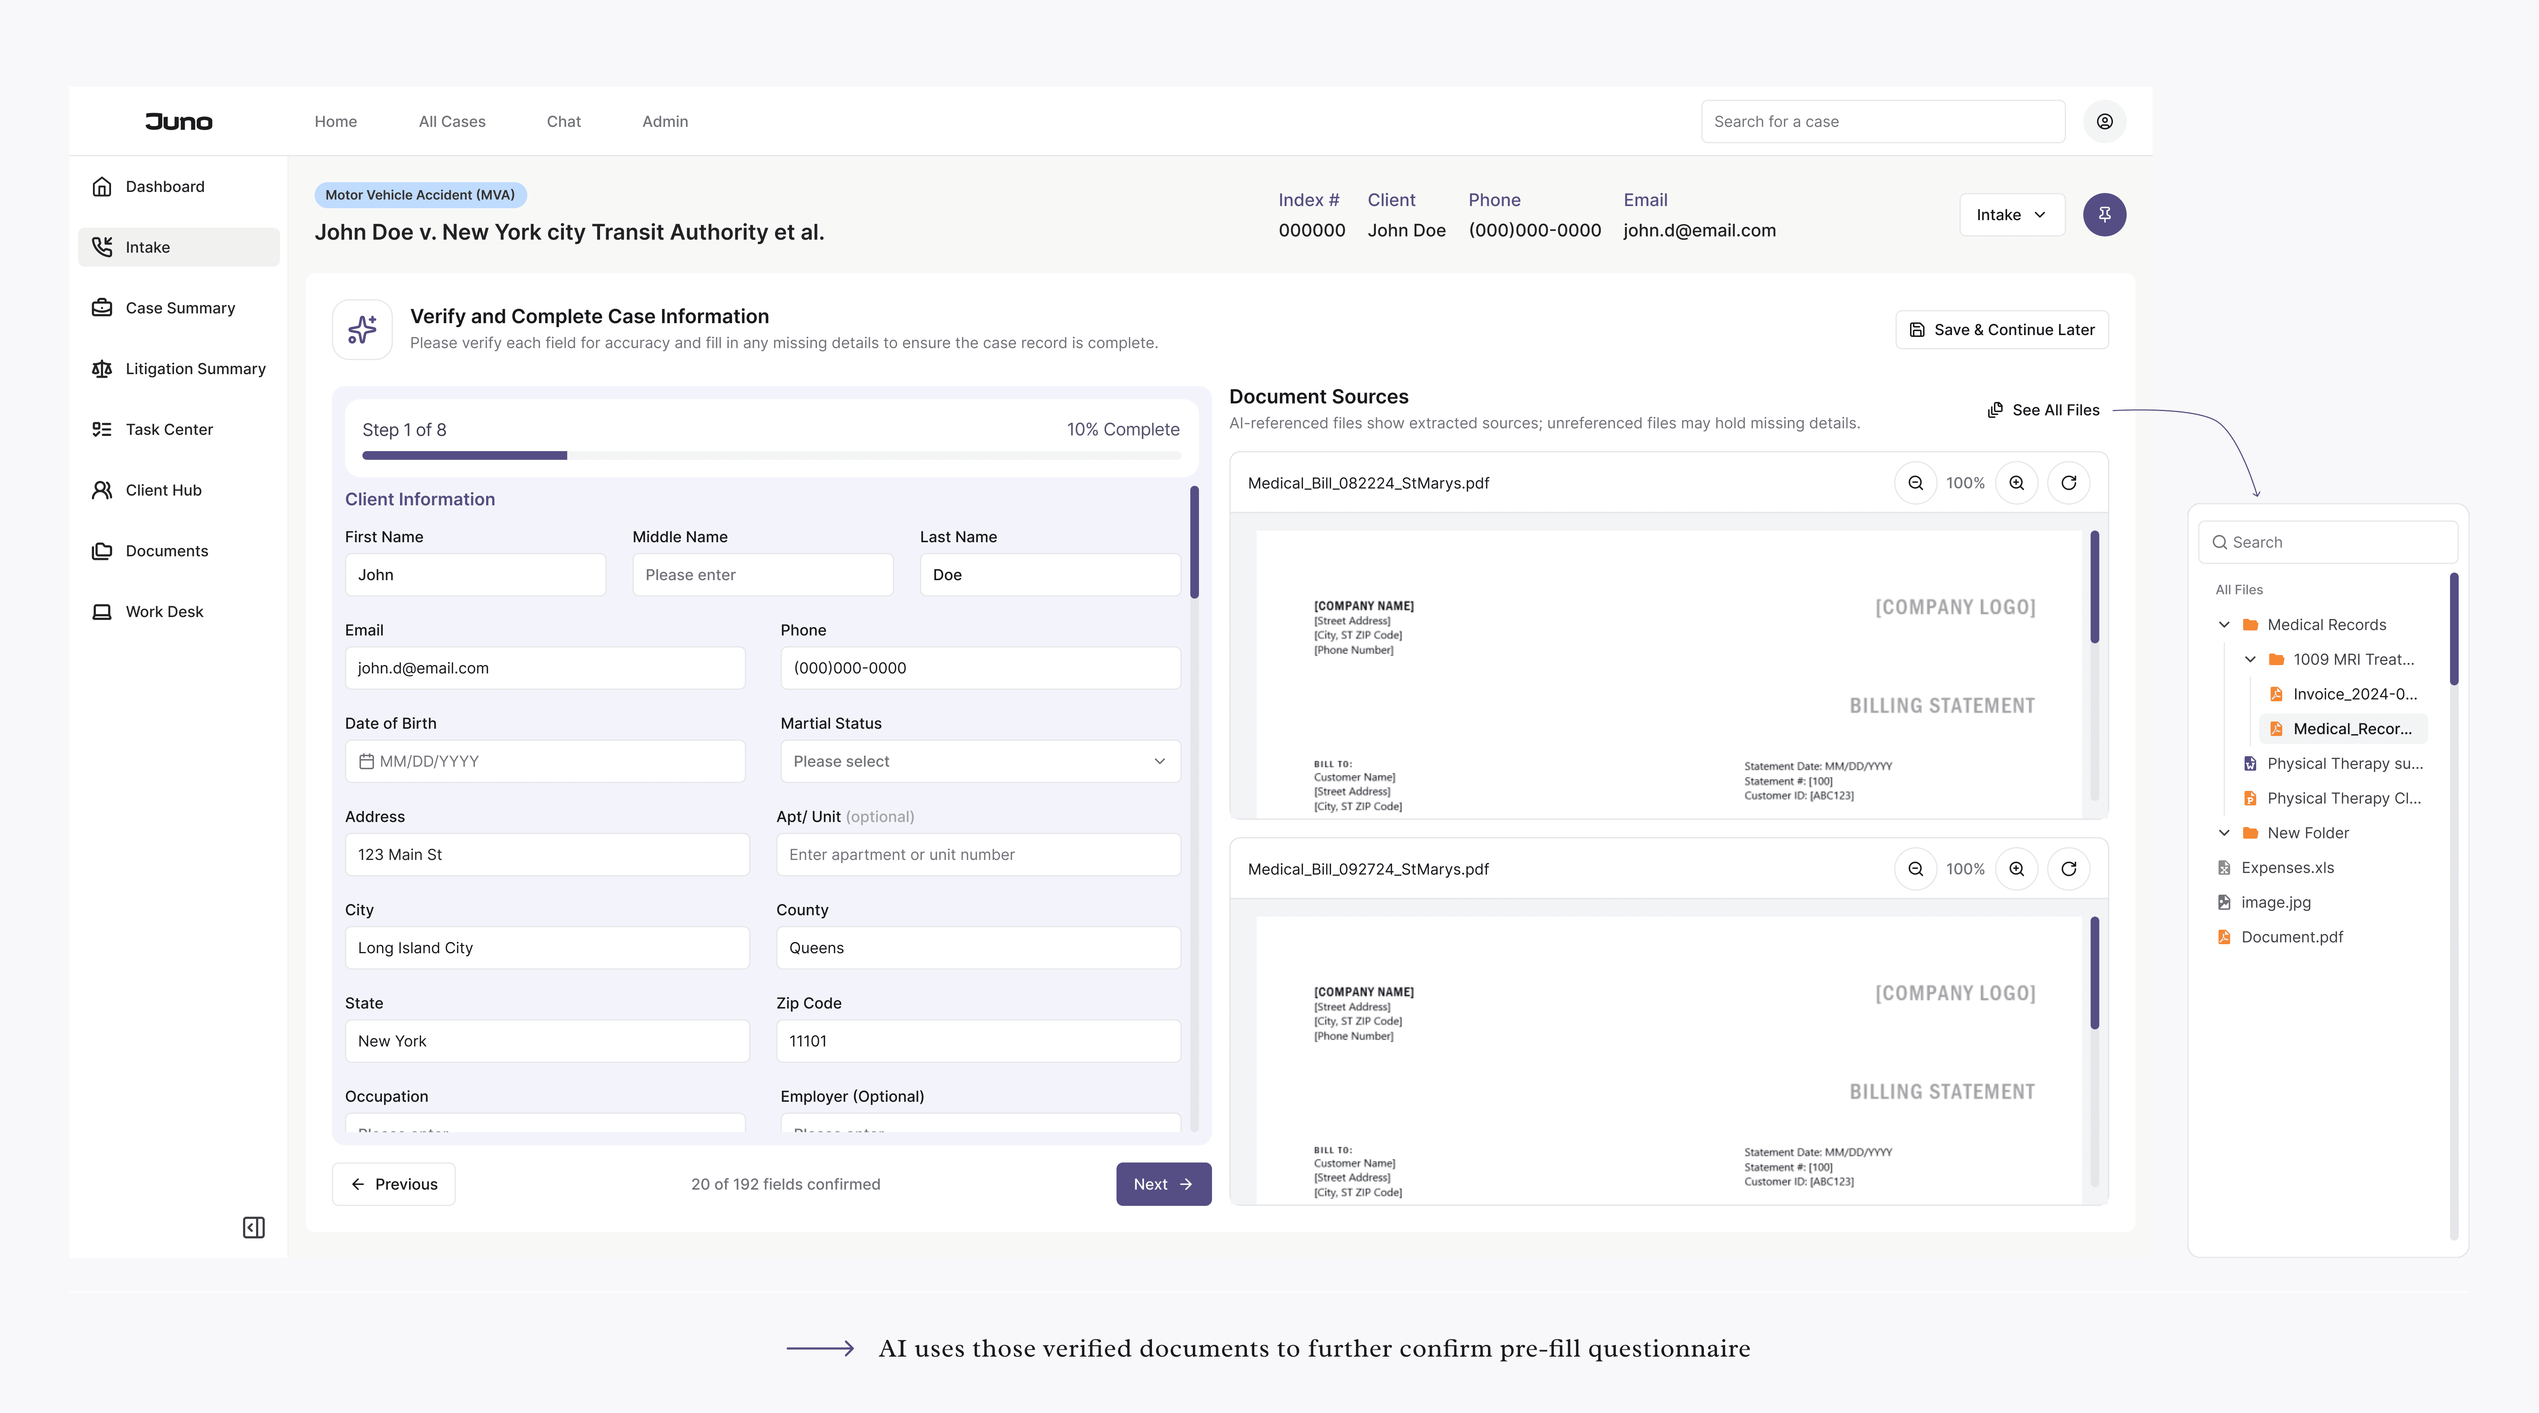Screen dimensions: 2539x1413
Task: Go to All Cases tab
Action: click(451, 121)
